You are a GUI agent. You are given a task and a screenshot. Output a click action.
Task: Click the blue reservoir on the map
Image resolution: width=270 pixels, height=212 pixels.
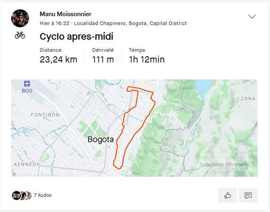coord(204,87)
